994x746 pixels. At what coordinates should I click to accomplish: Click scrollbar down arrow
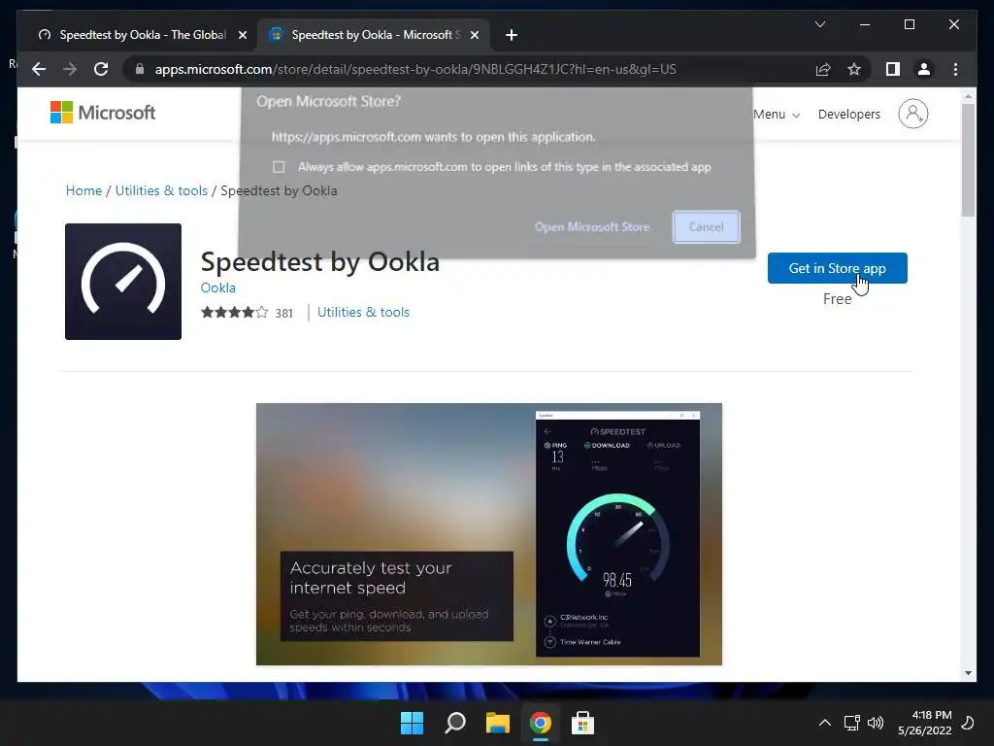click(x=968, y=673)
